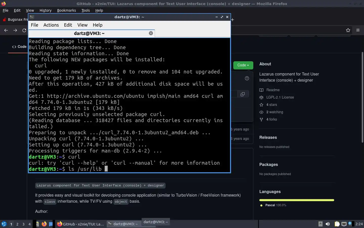The image size is (364, 228).
Task: Reload the page in Firefox
Action: pos(24,30)
